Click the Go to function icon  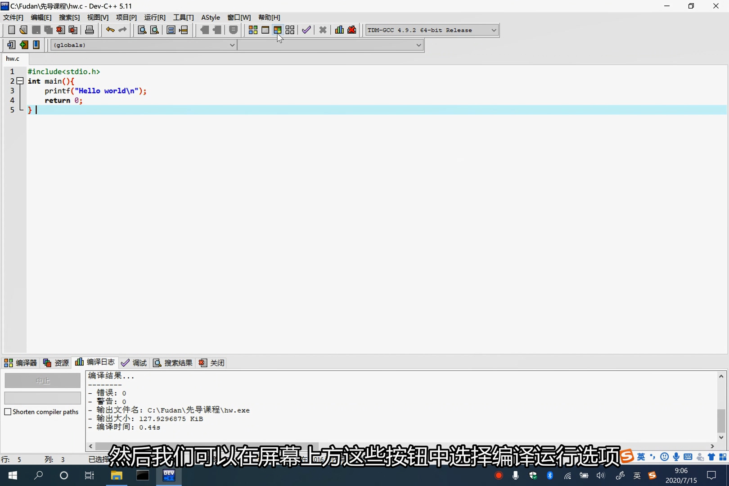(x=171, y=30)
